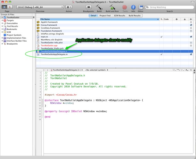The image size is (196, 159).
Task: Expand the Implementation Files group
Action: point(2,38)
